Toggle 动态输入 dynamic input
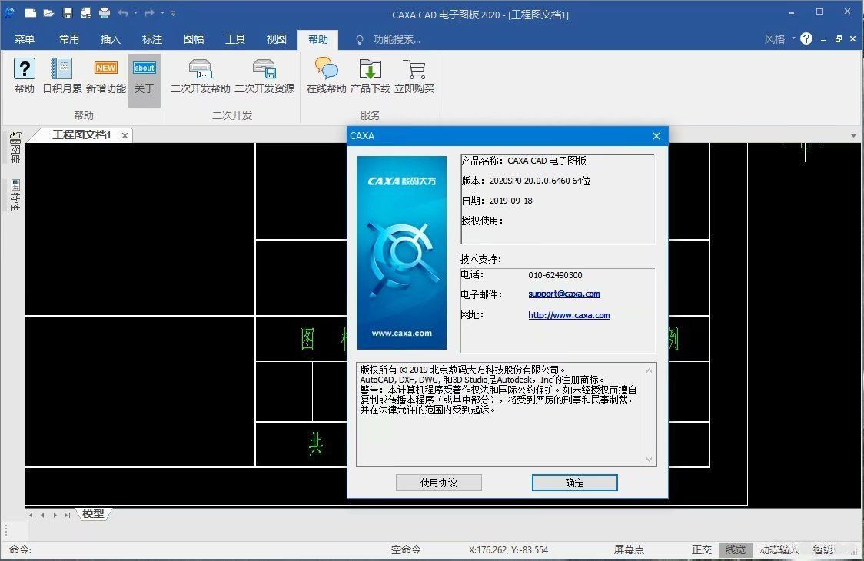The image size is (864, 561). (779, 549)
